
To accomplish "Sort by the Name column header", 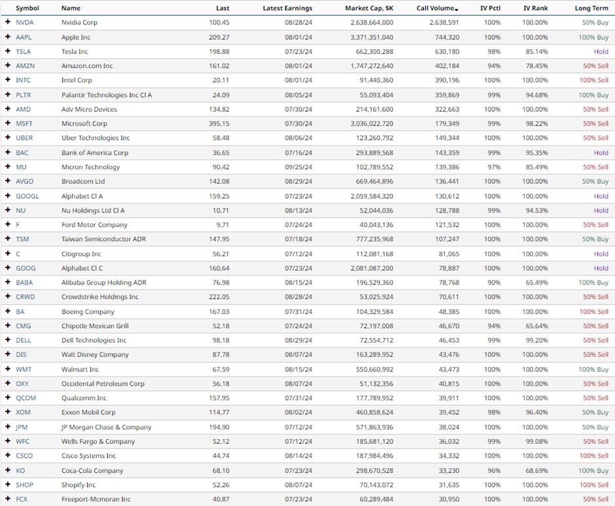I will [71, 8].
